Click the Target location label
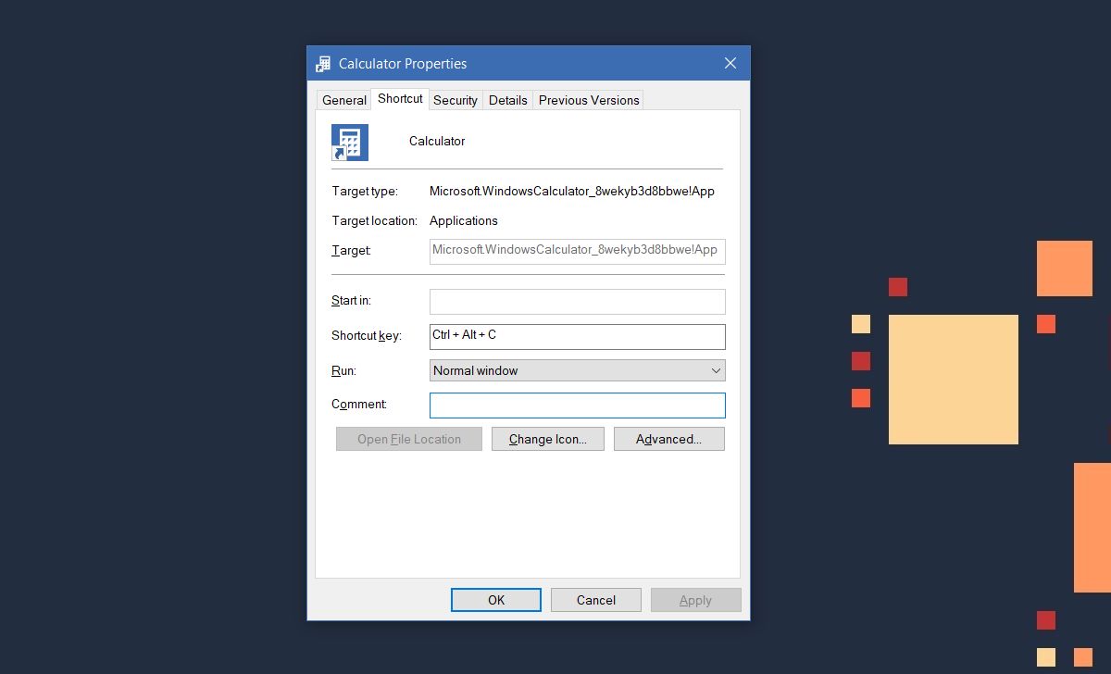The width and height of the screenshot is (1111, 674). pos(375,220)
